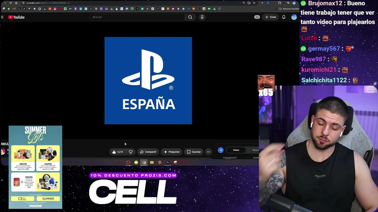Viewport: 378px width, 212px height.
Task: Click the SS badge in YouTube header
Action: (257, 17)
